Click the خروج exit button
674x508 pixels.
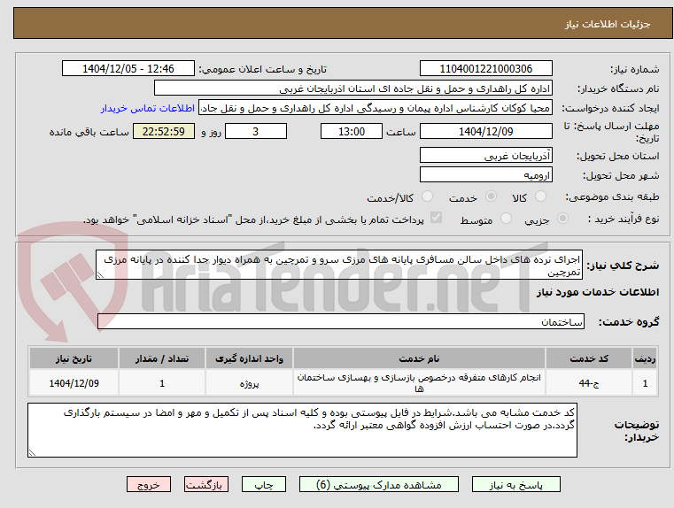click(x=148, y=484)
